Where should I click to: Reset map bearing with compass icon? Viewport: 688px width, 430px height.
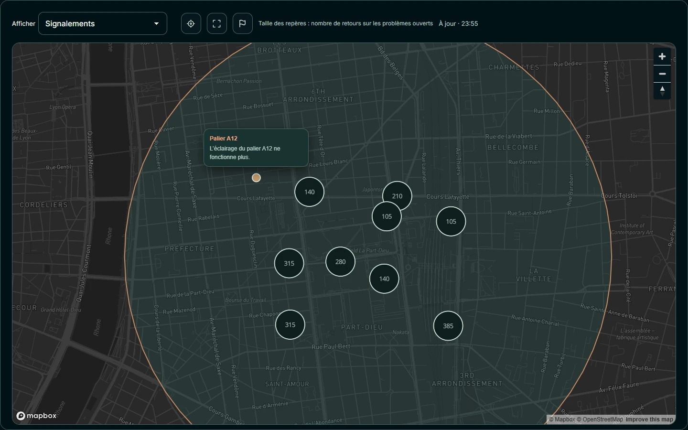point(662,91)
